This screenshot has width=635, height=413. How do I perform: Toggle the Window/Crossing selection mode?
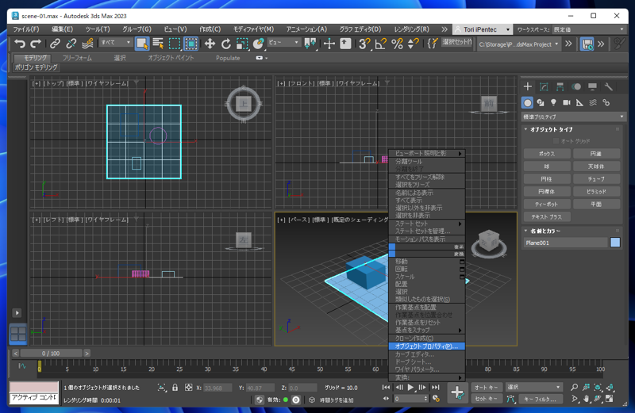tap(191, 44)
